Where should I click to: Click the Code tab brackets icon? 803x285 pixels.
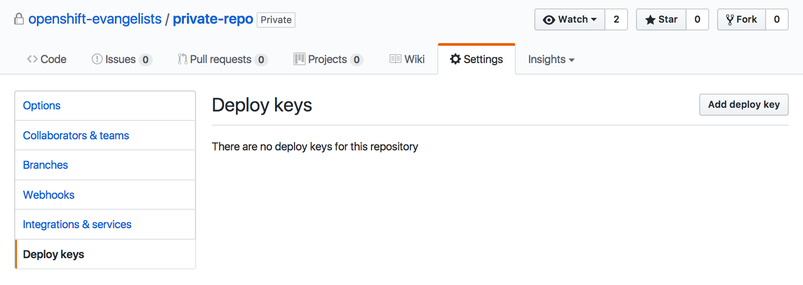(x=32, y=59)
